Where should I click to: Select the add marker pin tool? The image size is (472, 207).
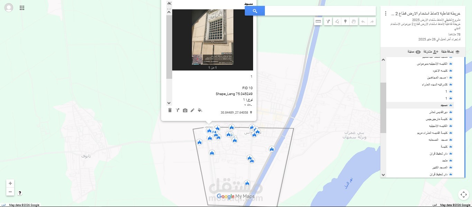coord(345,21)
